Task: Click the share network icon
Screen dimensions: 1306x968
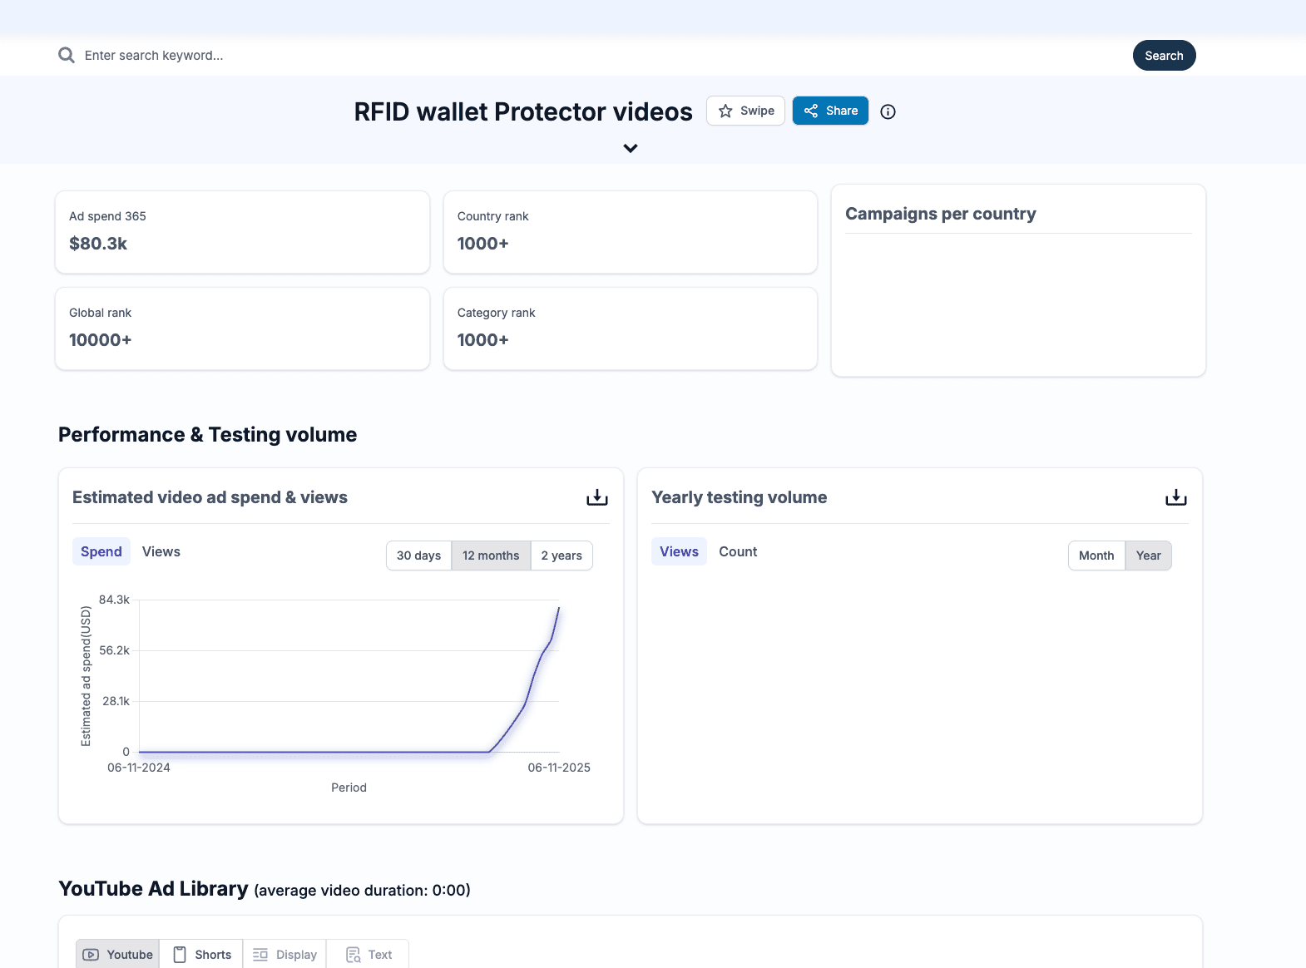Action: tap(811, 111)
